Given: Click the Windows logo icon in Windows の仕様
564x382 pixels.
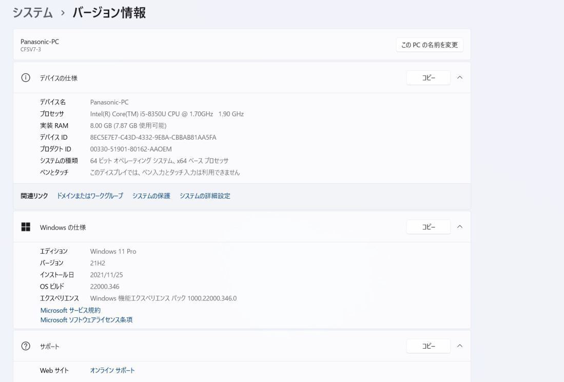Looking at the screenshot, I should 26,227.
